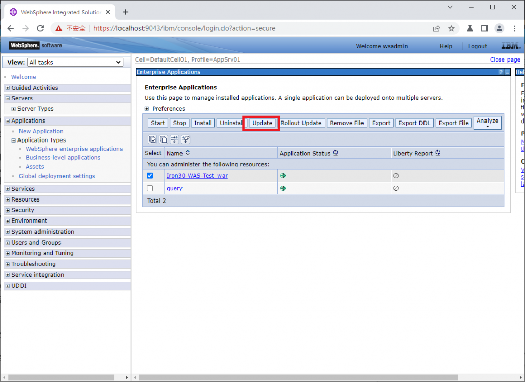Click the Deselect All items table icon
Image resolution: width=525 pixels, height=382 pixels.
[164, 139]
